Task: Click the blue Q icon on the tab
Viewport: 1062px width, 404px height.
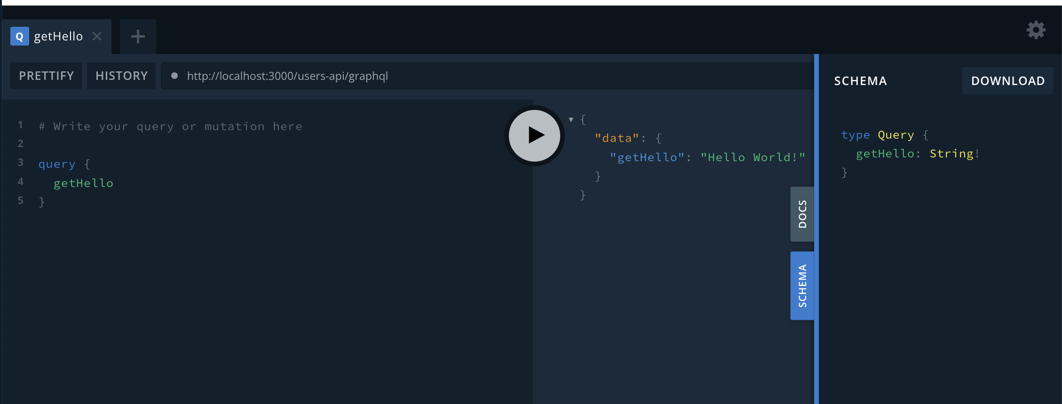Action: (x=19, y=36)
